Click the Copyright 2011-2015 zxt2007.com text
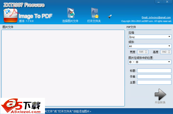Viewport: 173px width, 114px height. click(146, 21)
